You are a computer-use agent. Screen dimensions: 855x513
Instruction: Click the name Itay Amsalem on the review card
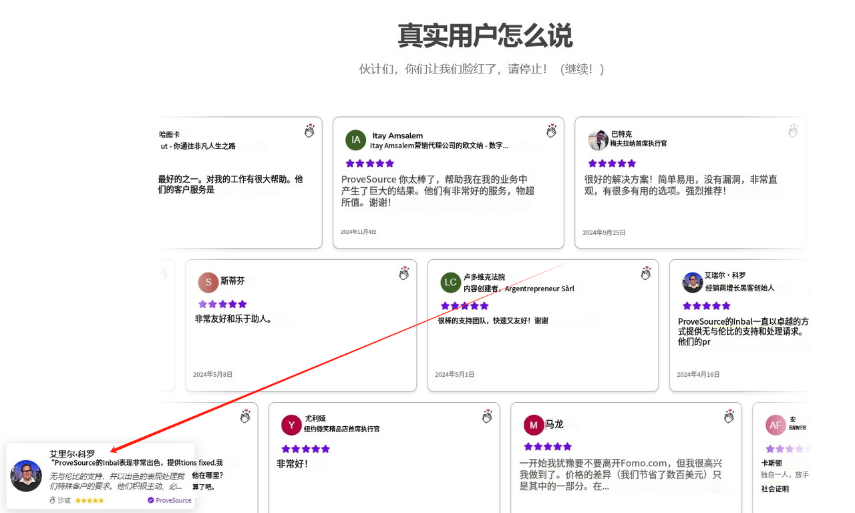397,136
